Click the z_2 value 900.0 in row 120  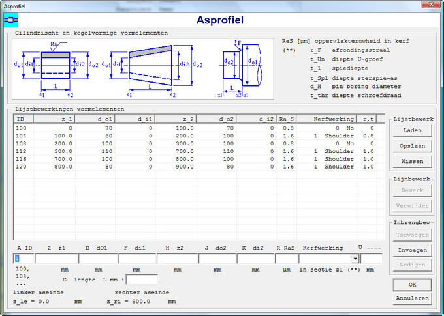[185, 167]
